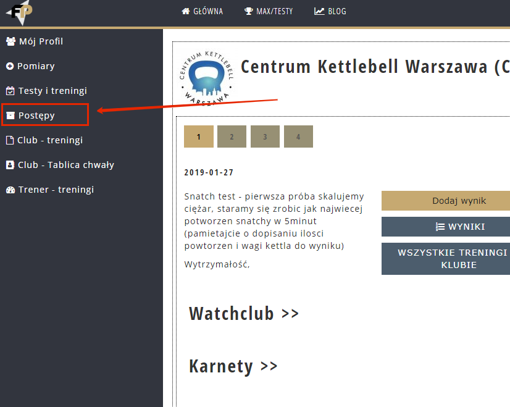Click the home icon beside GŁÓWNA
Viewport: 510px width, 407px height.
click(185, 11)
